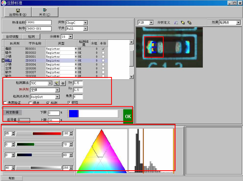Open the 检测算法 TOC dropdown

50,83
